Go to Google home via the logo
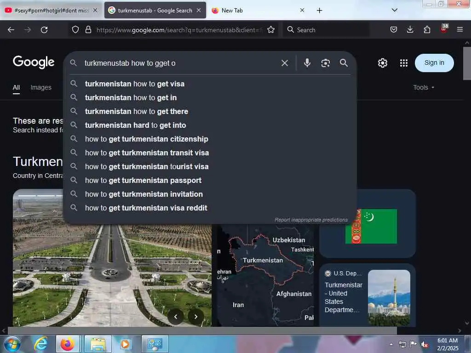Image resolution: width=471 pixels, height=353 pixels. pos(34,62)
